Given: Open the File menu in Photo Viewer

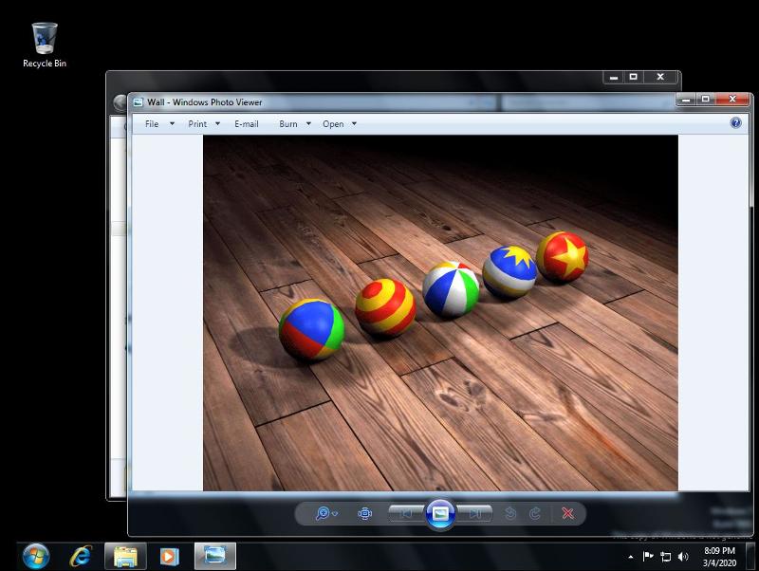Looking at the screenshot, I should pos(152,124).
